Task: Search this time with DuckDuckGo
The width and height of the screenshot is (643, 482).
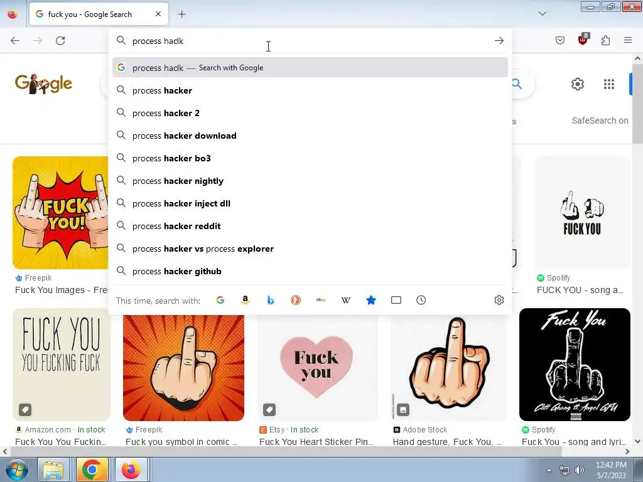Action: pos(296,300)
